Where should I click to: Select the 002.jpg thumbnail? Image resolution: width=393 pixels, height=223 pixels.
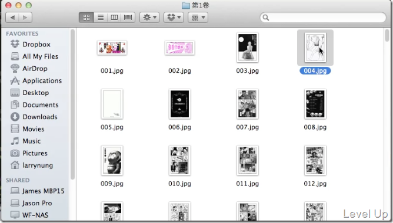[179, 48]
